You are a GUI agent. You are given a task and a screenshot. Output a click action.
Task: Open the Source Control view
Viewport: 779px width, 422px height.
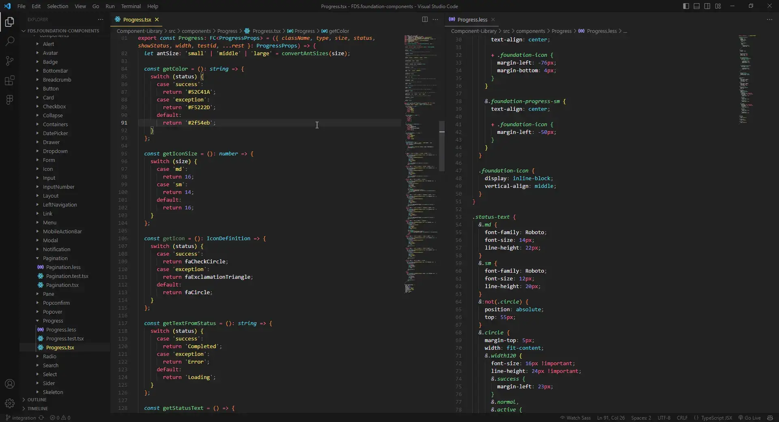[10, 60]
